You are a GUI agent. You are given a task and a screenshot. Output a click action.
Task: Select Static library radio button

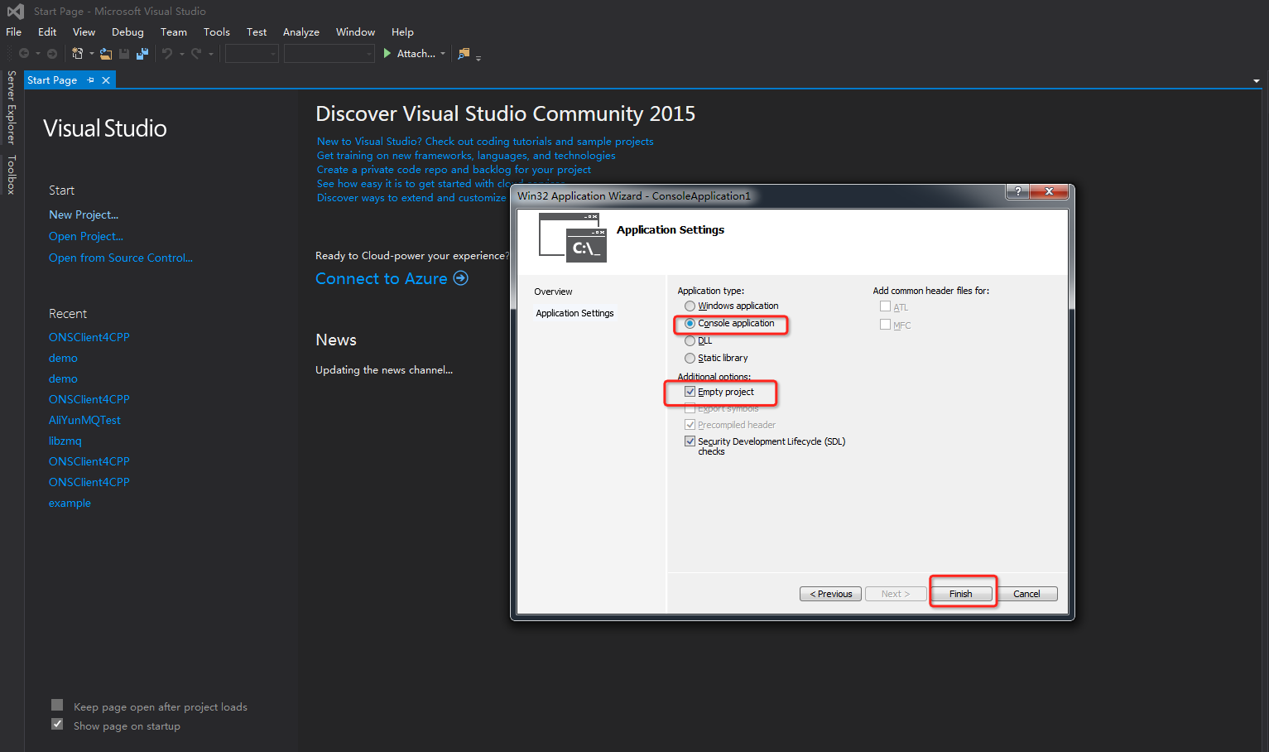point(690,359)
